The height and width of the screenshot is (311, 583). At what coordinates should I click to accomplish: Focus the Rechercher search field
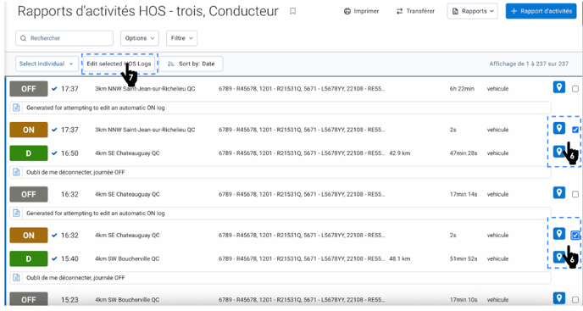pyautogui.click(x=64, y=38)
